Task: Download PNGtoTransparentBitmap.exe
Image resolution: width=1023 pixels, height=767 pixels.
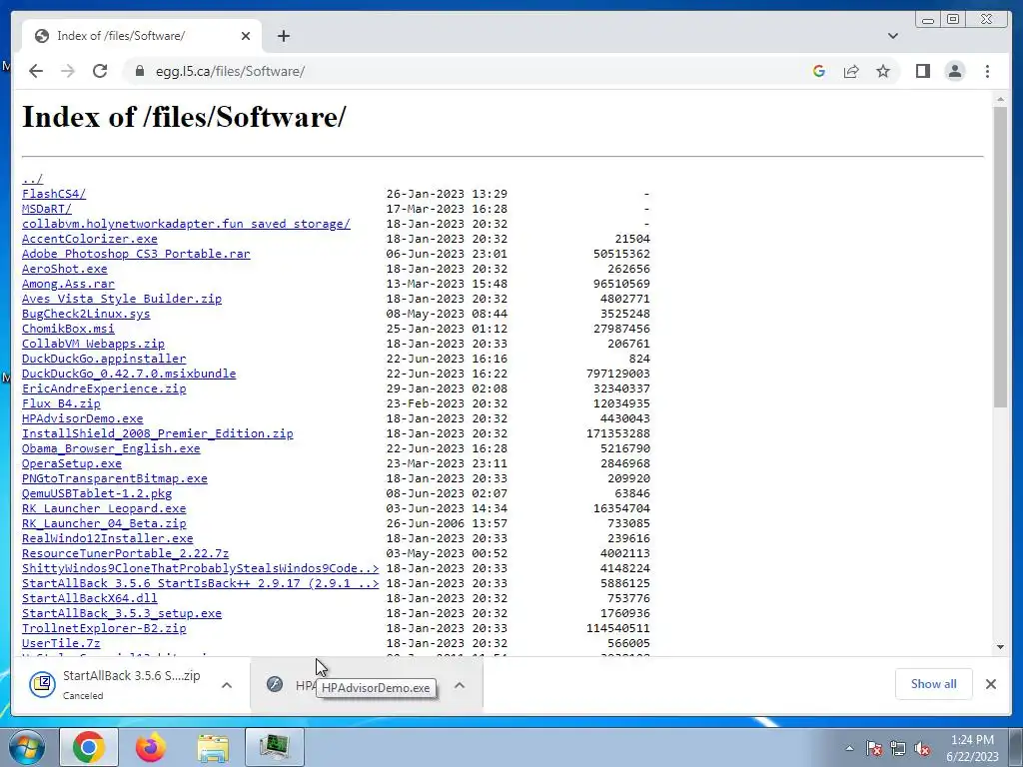Action: pos(115,478)
